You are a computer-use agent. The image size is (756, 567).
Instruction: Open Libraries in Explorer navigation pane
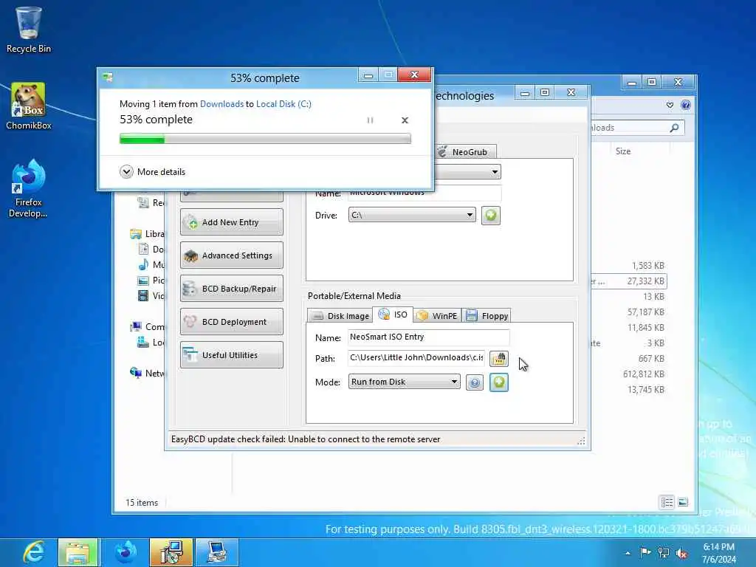point(148,234)
